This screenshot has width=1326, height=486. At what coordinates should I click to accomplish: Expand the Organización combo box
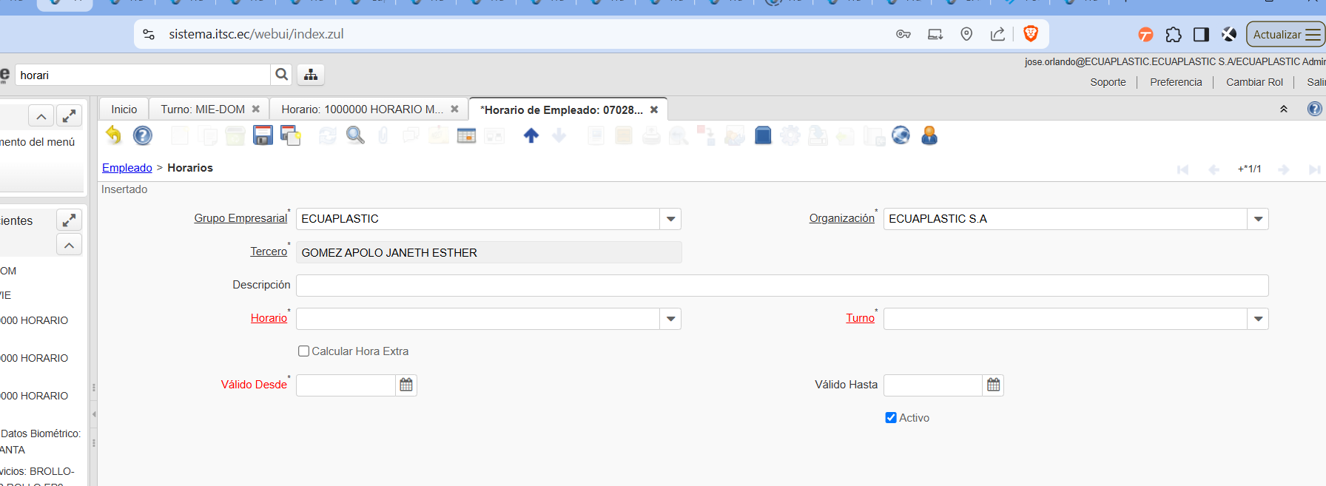coord(1258,219)
